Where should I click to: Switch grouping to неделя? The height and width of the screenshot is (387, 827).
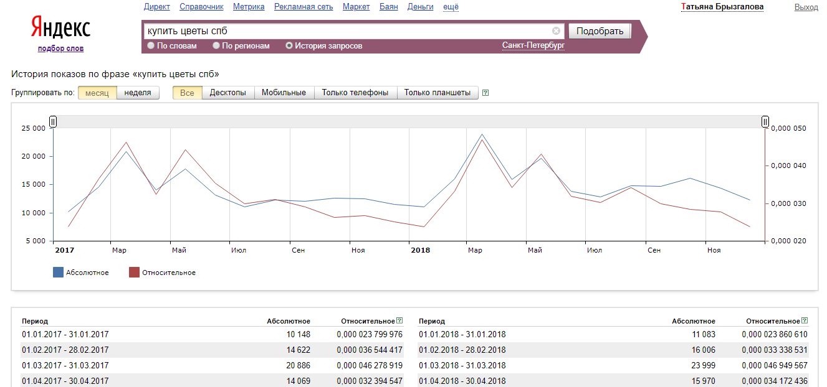[138, 93]
